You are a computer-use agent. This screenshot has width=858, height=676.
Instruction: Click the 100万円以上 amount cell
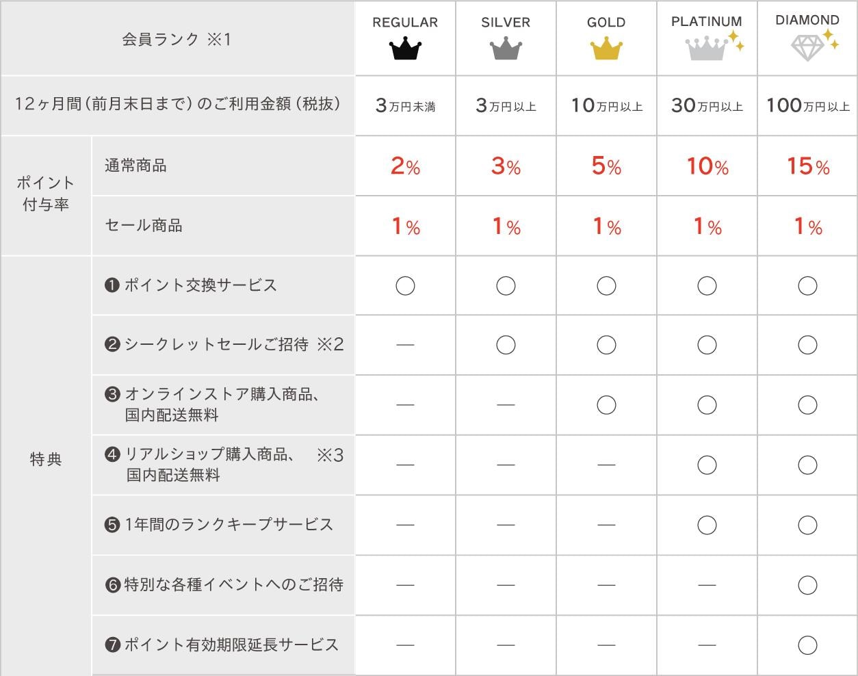808,105
